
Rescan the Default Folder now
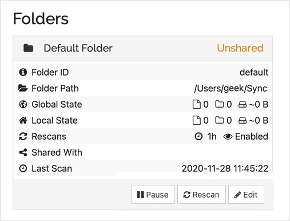[201, 194]
